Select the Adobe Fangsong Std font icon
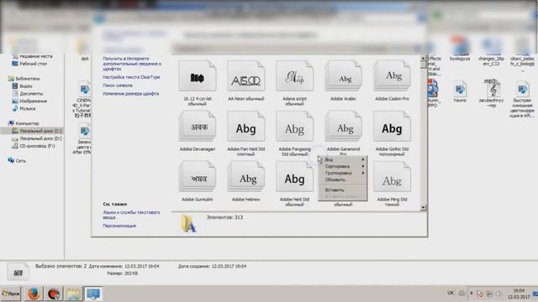538x302 pixels. click(295, 127)
